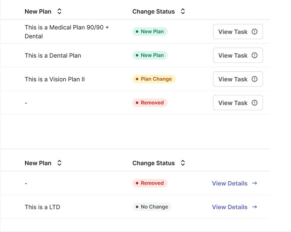The height and width of the screenshot is (232, 291).
Task: Click alert icon on Dental Plan View Task
Action: pyautogui.click(x=255, y=55)
